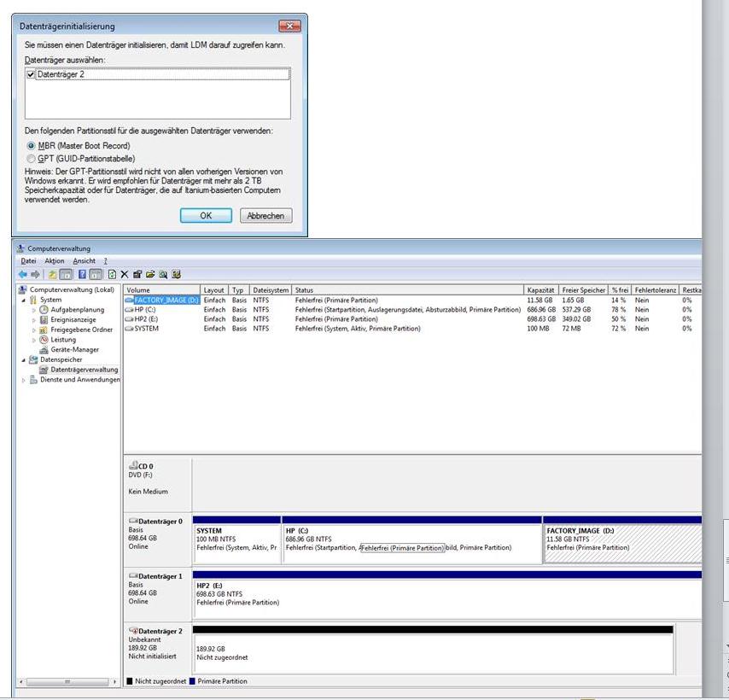Expand the Leistung node
Viewport: 729px width, 700px height.
tap(34, 340)
